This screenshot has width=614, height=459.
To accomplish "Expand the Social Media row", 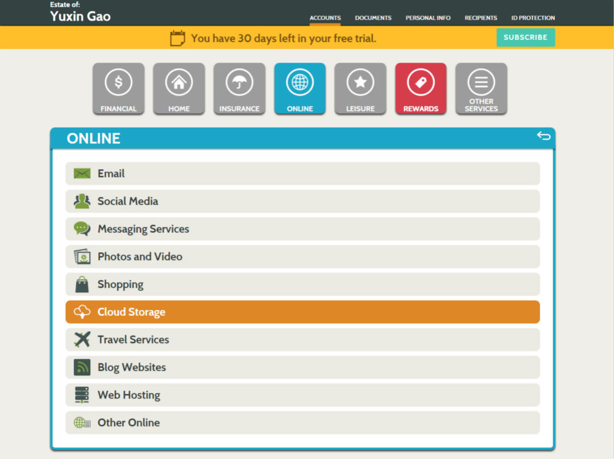I will click(x=302, y=201).
